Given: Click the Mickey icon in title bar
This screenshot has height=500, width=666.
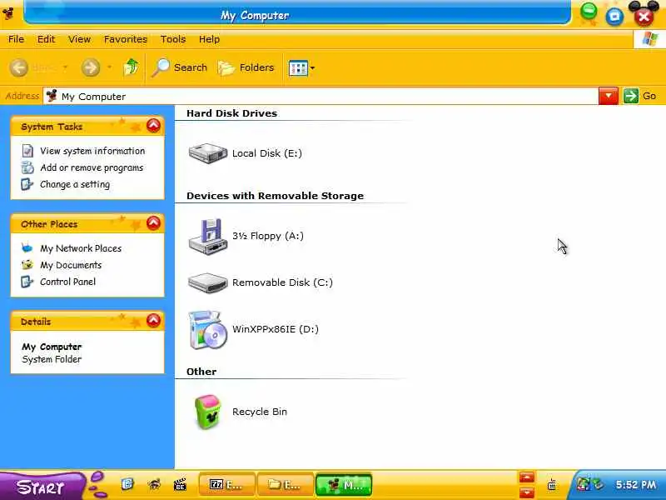Looking at the screenshot, I should pyautogui.click(x=8, y=13).
